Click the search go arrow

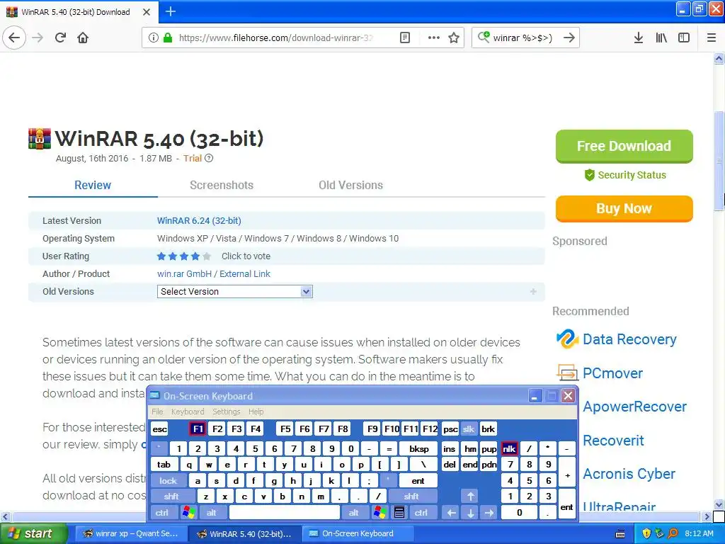[x=569, y=38]
